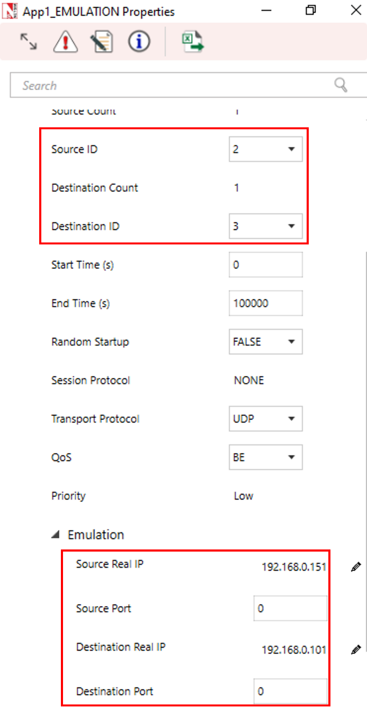Click the Search properties field

[x=175, y=85]
